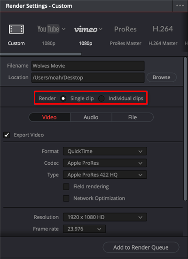Viewport: 188px width, 259px height.
Task: Click the vertical settings scrollbar
Action: tap(185, 129)
